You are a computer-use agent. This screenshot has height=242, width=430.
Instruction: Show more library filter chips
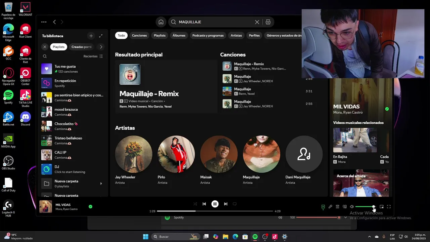[x=101, y=47]
